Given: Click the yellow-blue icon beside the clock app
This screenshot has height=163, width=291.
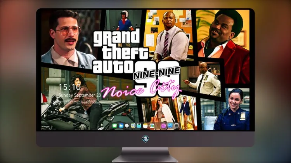Looking at the screenshot, I should (x=133, y=126).
